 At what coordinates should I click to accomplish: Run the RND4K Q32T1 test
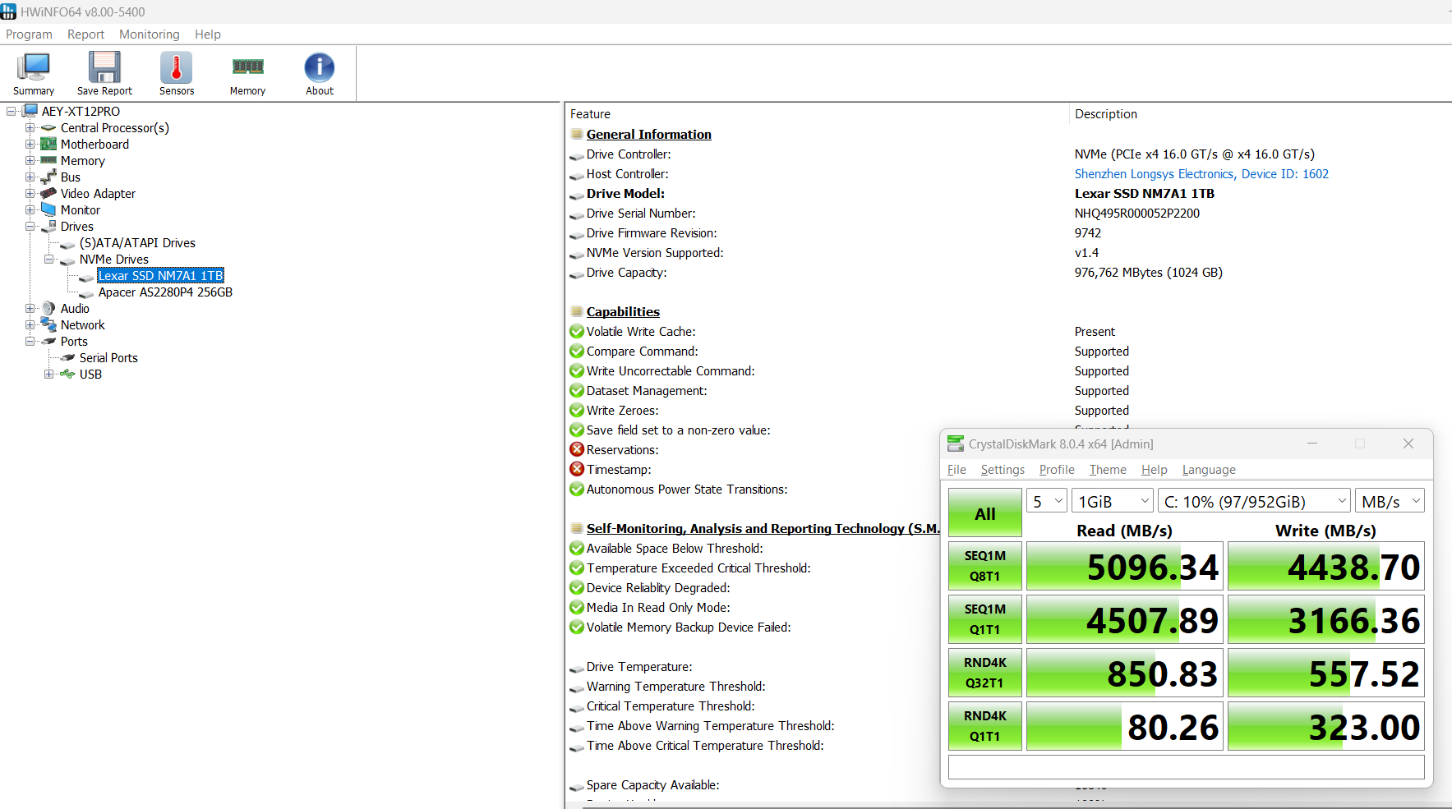tap(984, 673)
